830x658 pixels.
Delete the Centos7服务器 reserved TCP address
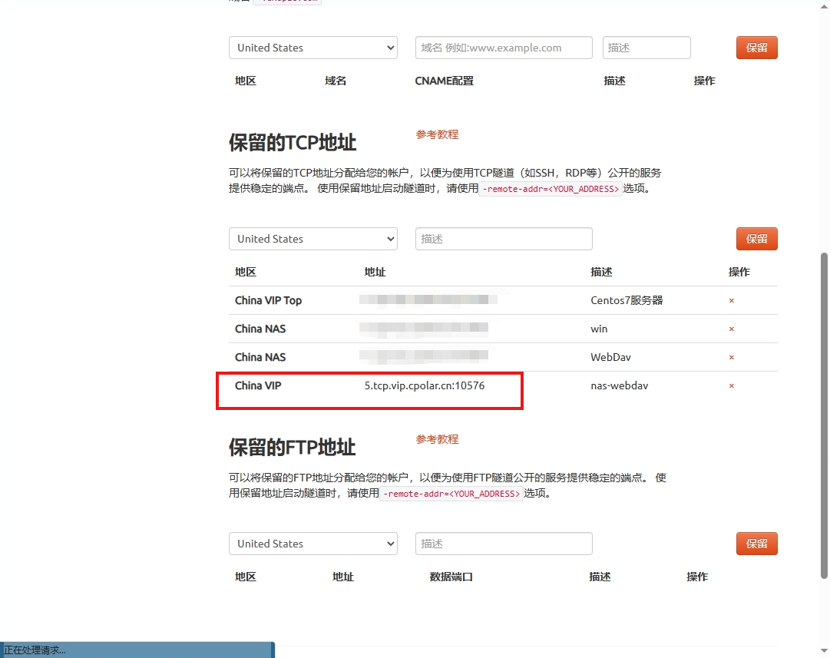(731, 301)
